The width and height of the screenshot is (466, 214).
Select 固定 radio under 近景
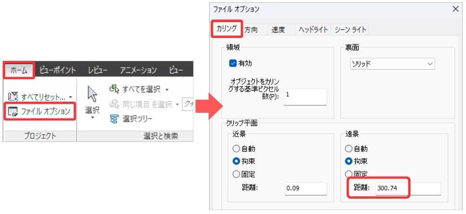pos(236,174)
